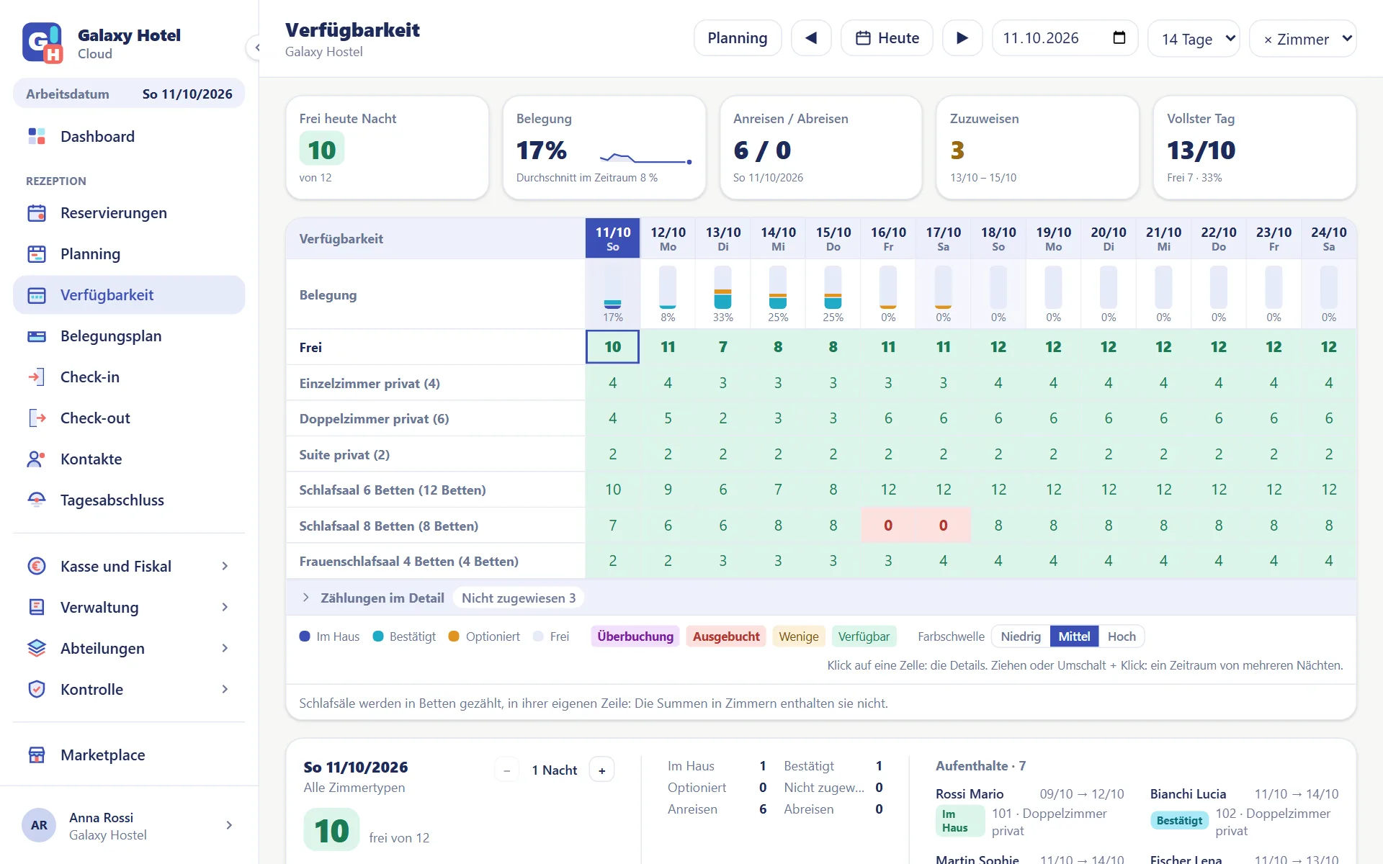Choose Mittel threshold setting

[1074, 636]
